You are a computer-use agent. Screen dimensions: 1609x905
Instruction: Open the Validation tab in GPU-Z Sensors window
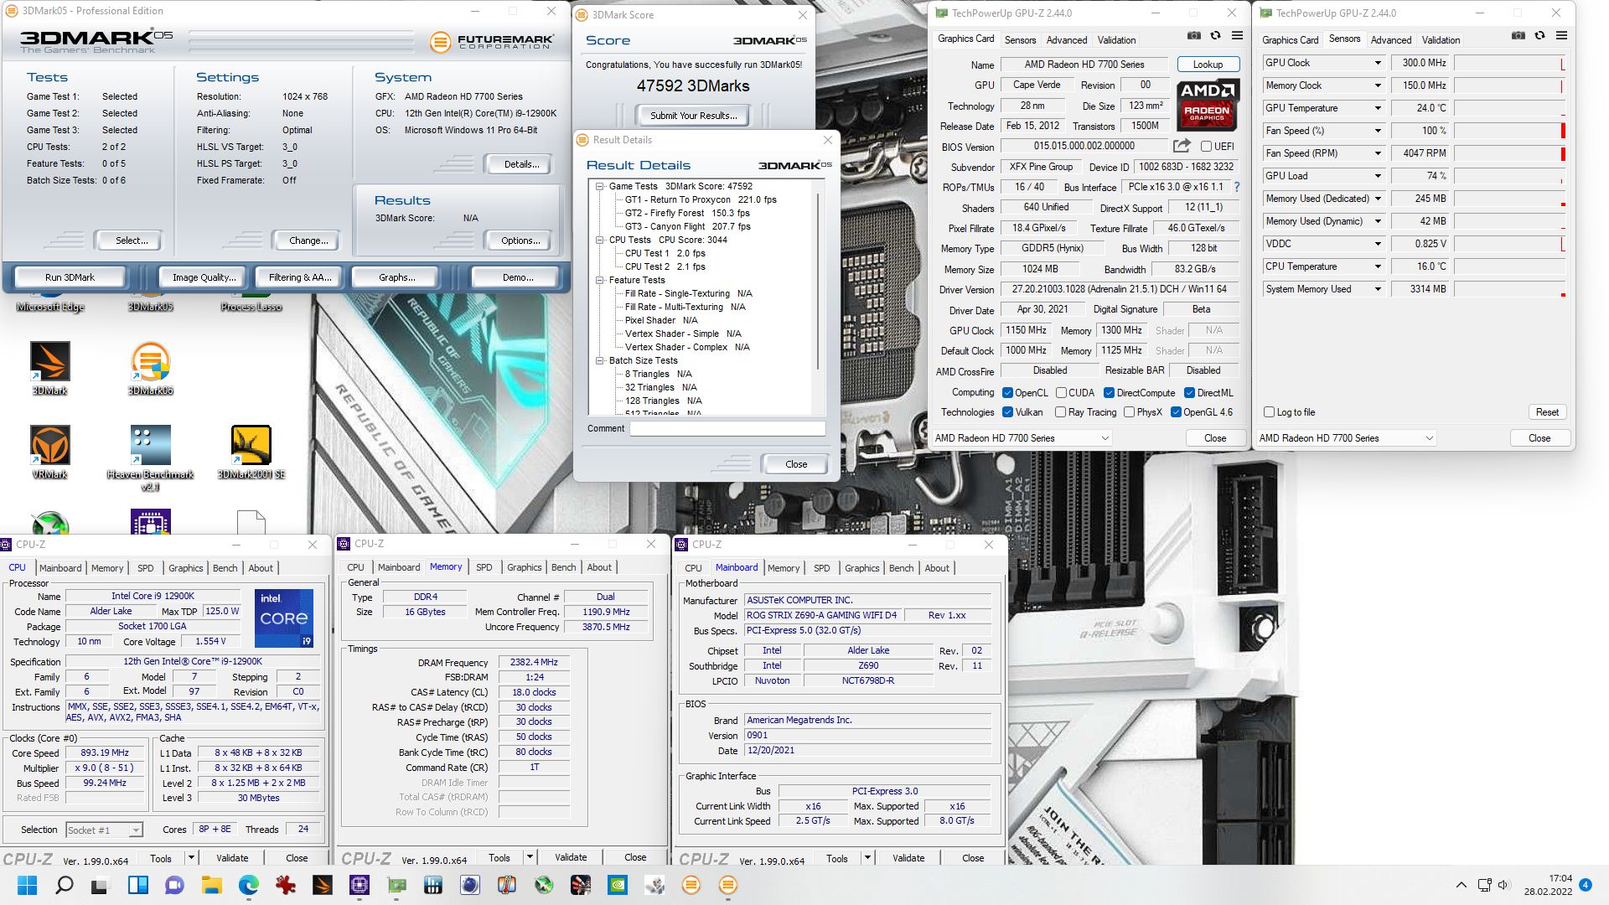[x=1441, y=39]
